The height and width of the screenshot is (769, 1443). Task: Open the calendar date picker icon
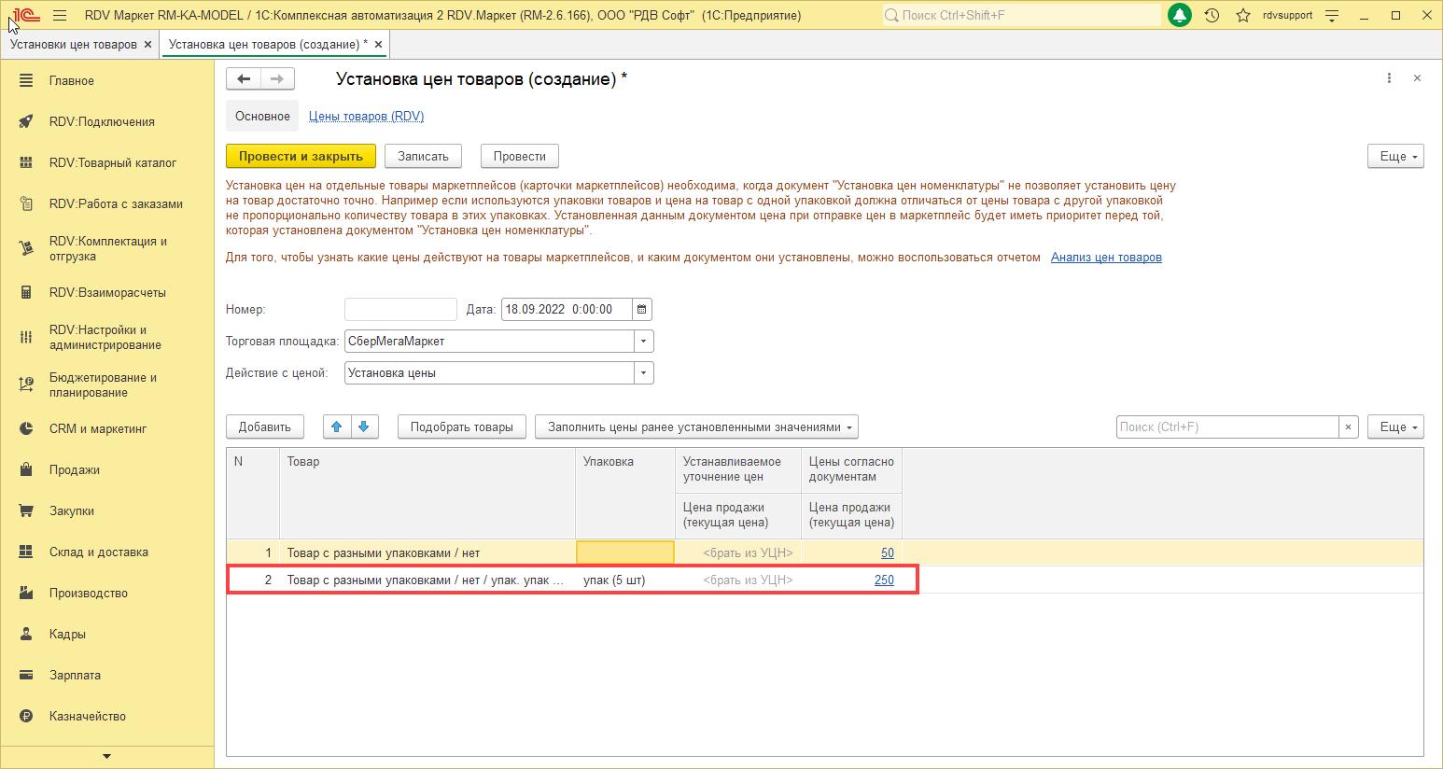641,310
